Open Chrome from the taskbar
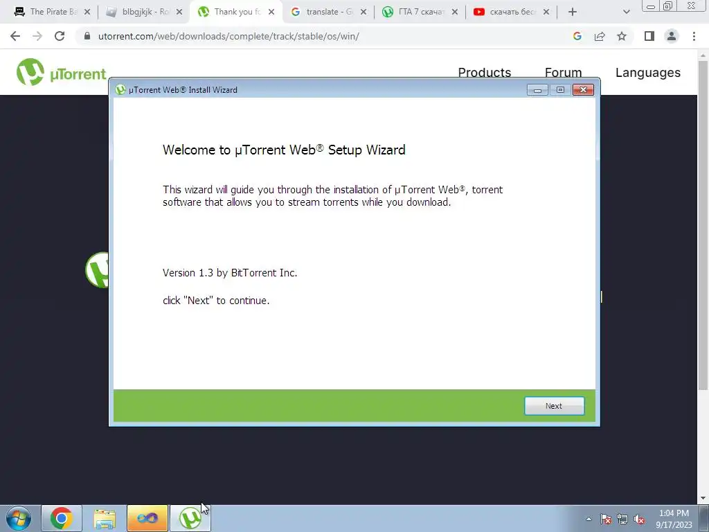 (62, 518)
